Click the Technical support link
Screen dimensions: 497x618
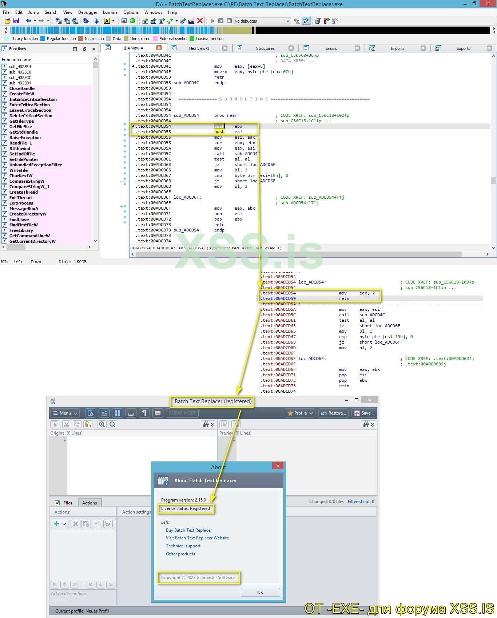point(183,546)
